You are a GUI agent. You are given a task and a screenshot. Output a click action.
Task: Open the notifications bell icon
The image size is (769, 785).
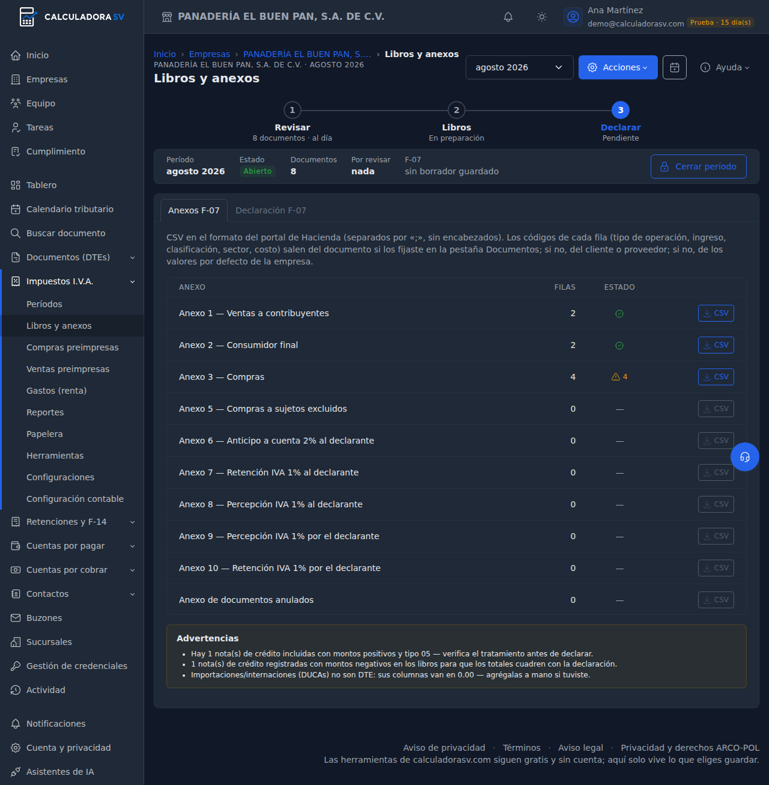point(508,17)
